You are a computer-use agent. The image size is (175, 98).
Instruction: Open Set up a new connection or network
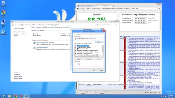[x=45, y=42]
